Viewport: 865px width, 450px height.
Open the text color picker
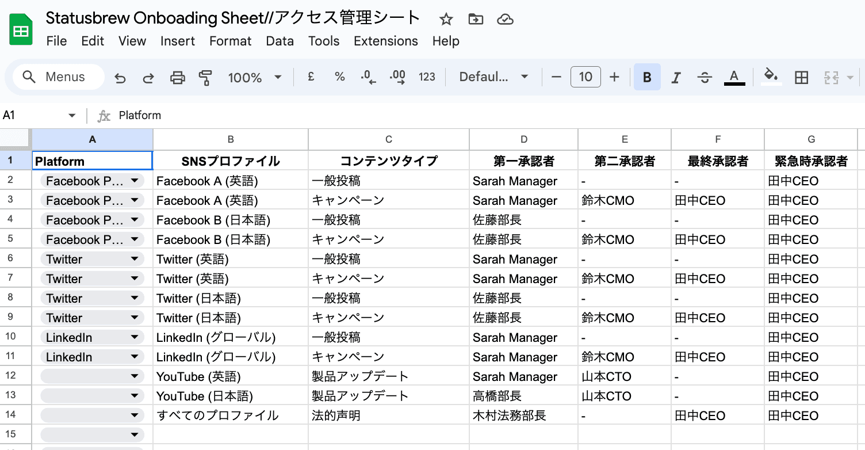734,77
